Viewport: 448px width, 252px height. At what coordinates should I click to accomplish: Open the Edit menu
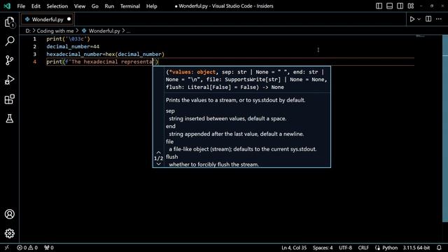(36, 6)
